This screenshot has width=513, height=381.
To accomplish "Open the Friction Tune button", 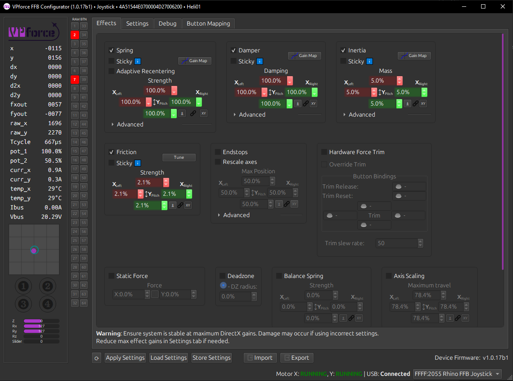I will coord(179,158).
